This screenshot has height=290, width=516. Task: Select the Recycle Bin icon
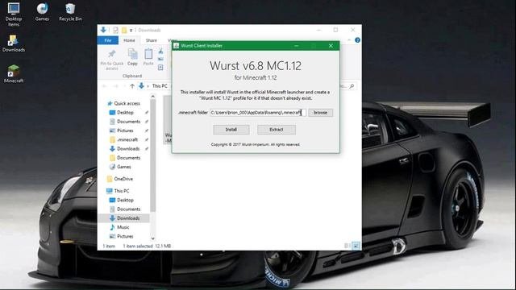(70, 12)
